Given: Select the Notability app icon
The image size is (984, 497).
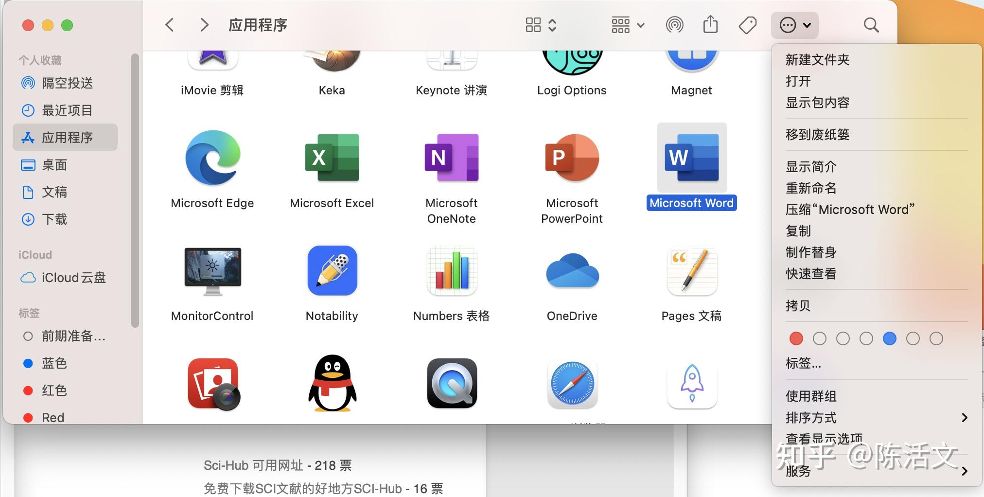Looking at the screenshot, I should (332, 270).
